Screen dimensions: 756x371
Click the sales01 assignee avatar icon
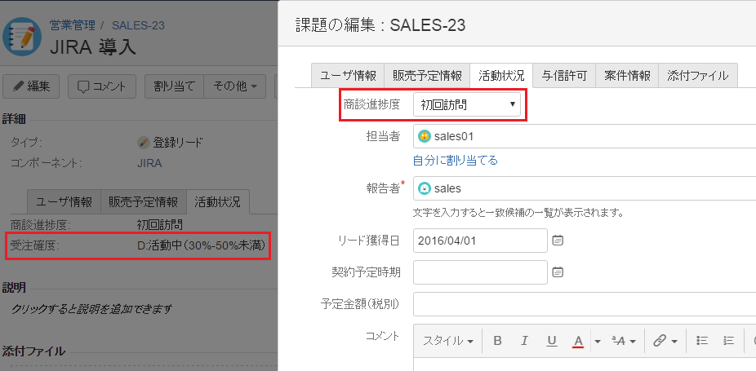tap(424, 136)
